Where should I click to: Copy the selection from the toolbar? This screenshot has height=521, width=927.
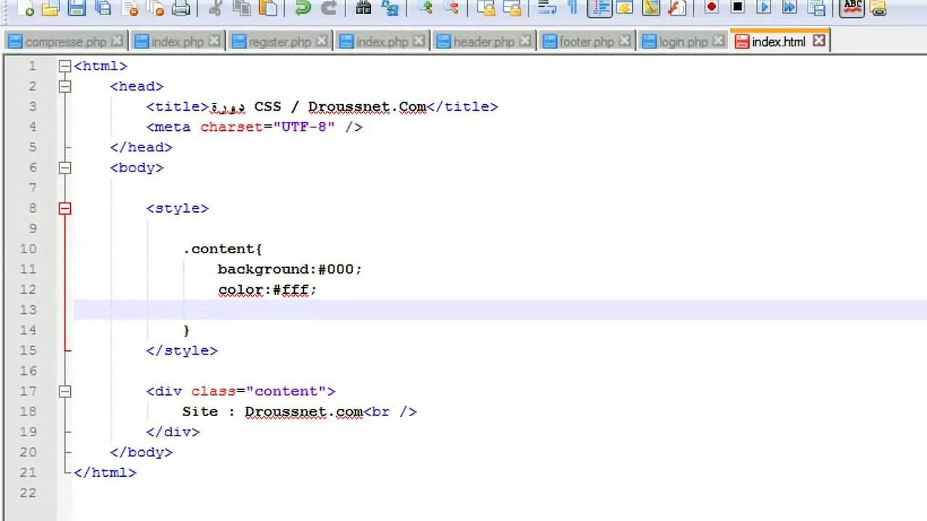[241, 8]
